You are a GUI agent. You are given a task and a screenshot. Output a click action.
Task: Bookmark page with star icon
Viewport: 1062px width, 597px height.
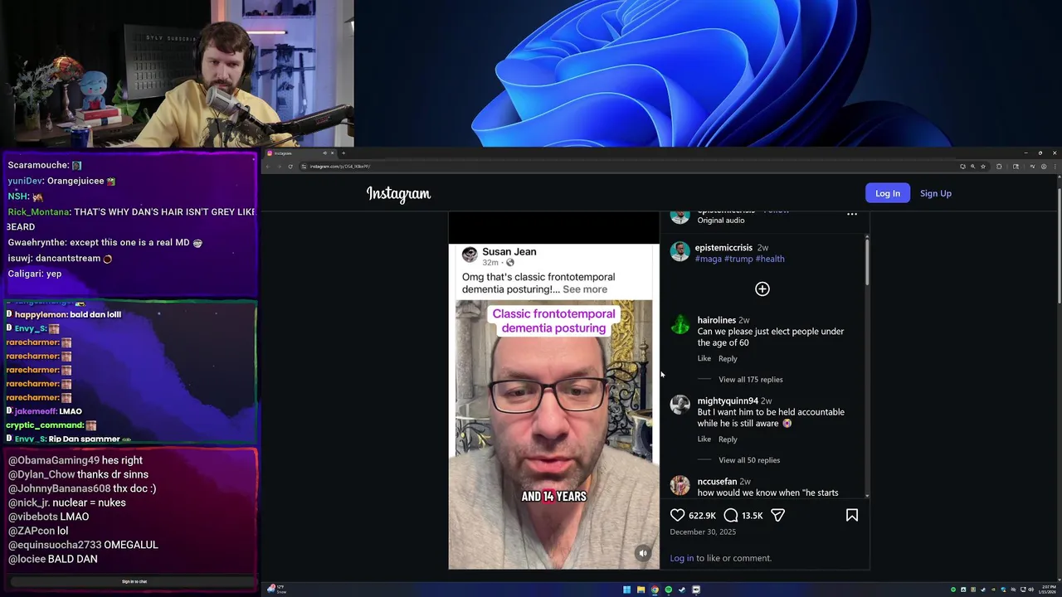coord(983,167)
